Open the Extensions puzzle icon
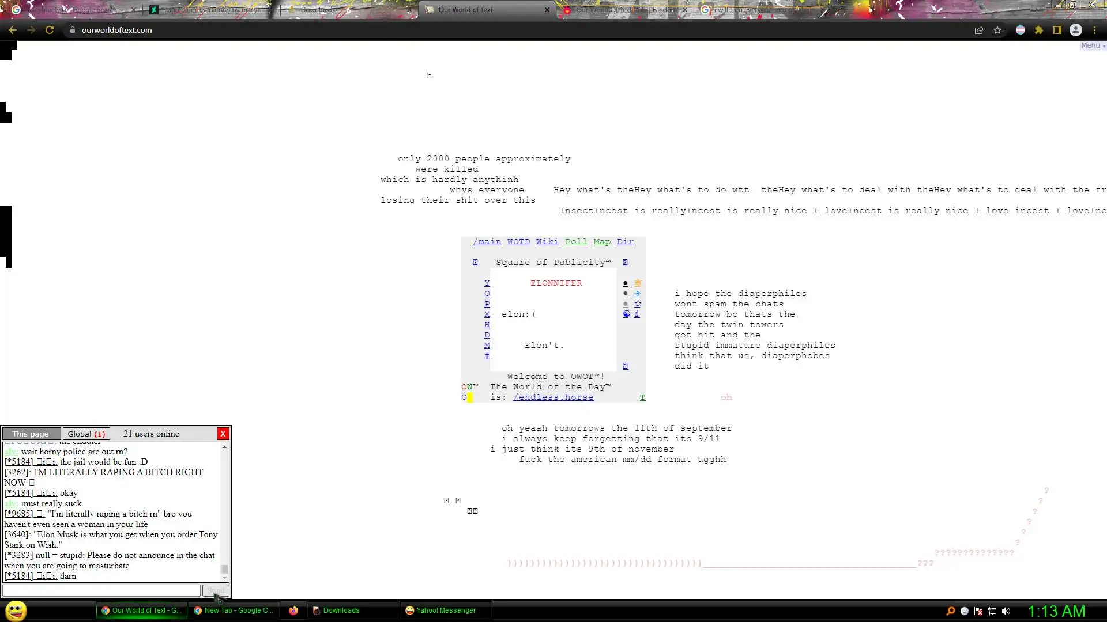Screen dimensions: 1107x622 tap(1039, 30)
